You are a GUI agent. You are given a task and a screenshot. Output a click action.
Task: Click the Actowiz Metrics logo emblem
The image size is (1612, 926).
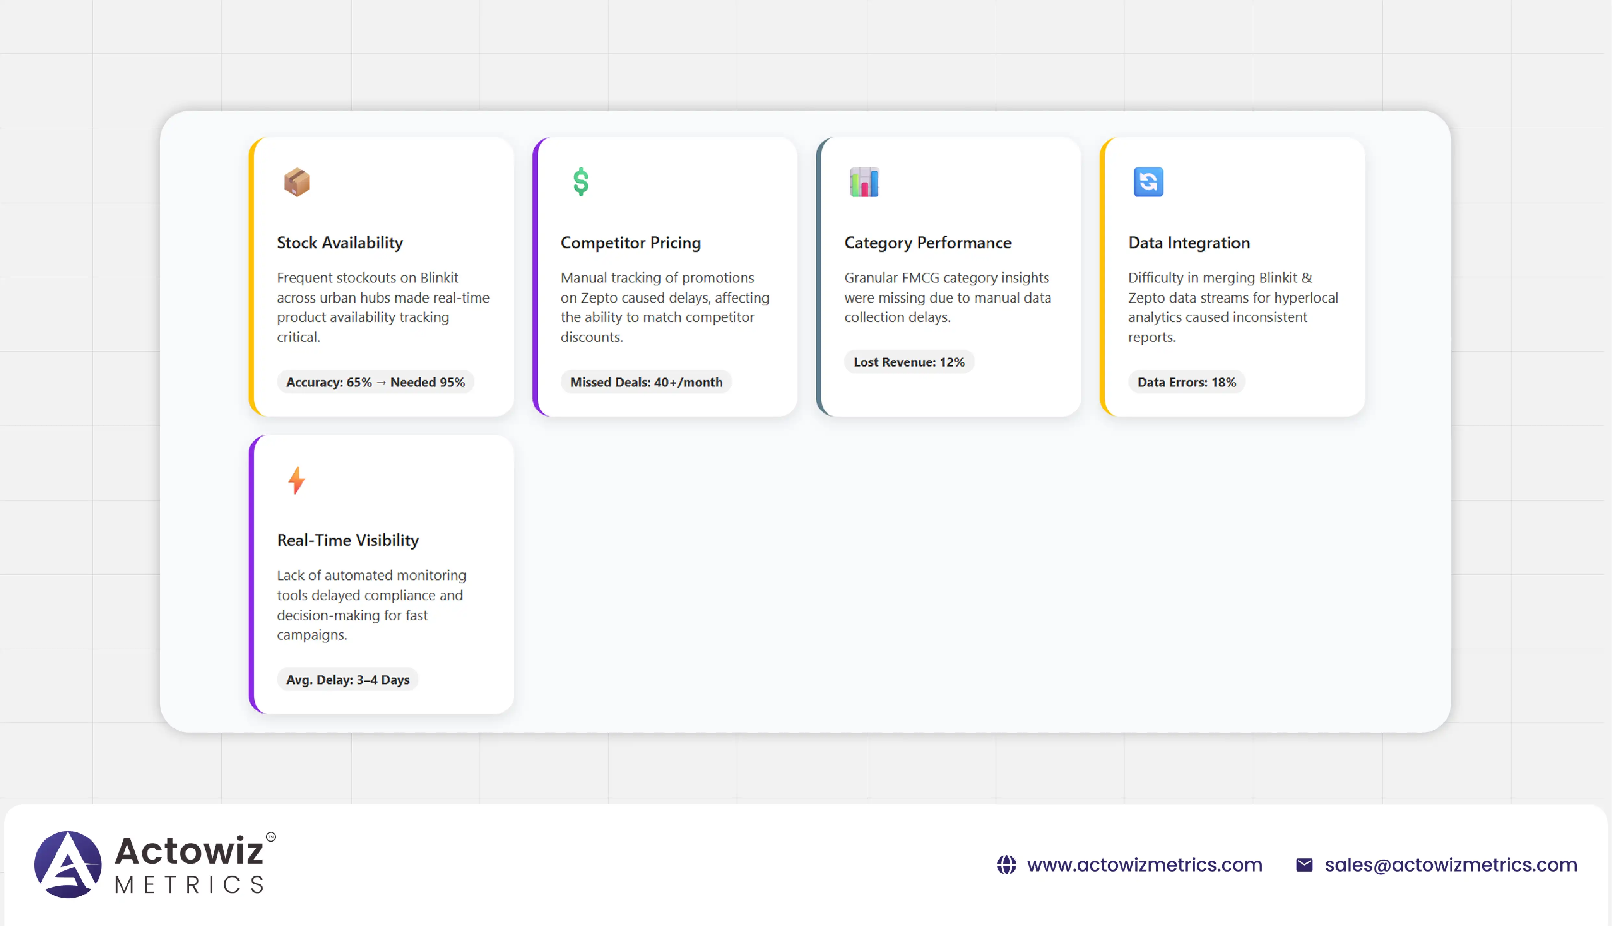[67, 864]
